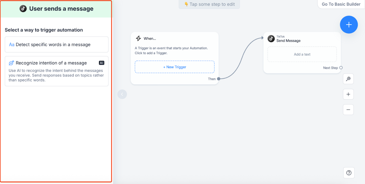Screen dimensions: 365x184
Task: Click the Aa icon beside specific words option
Action: point(11,44)
